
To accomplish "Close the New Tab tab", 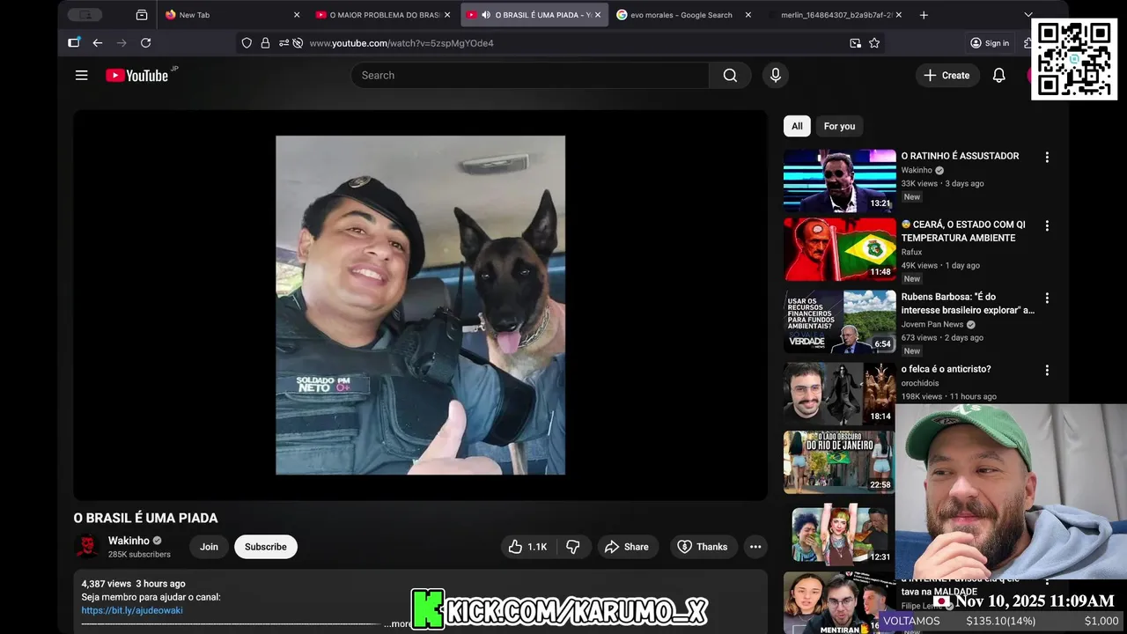I will (297, 15).
